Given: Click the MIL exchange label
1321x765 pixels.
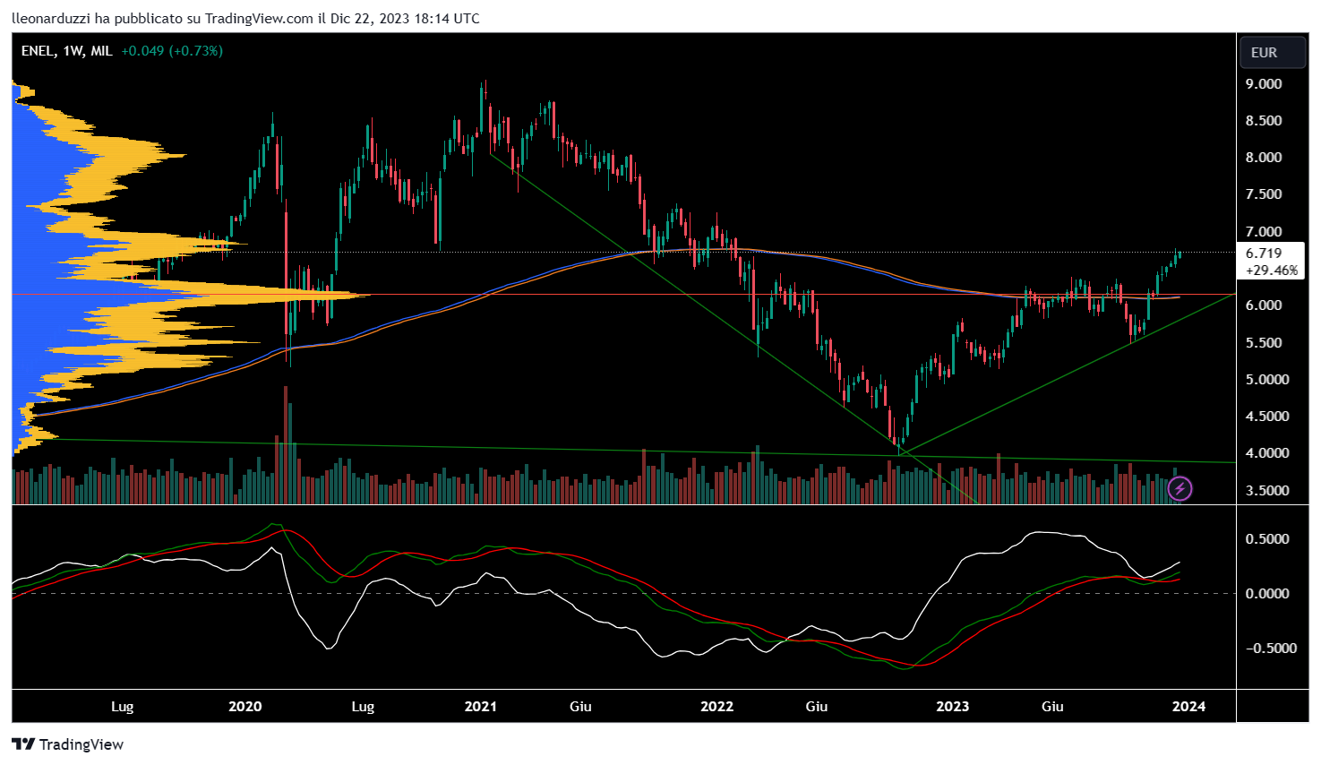Looking at the screenshot, I should (x=101, y=51).
